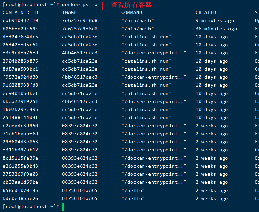Select container ID ca6910432f10

(x=20, y=20)
